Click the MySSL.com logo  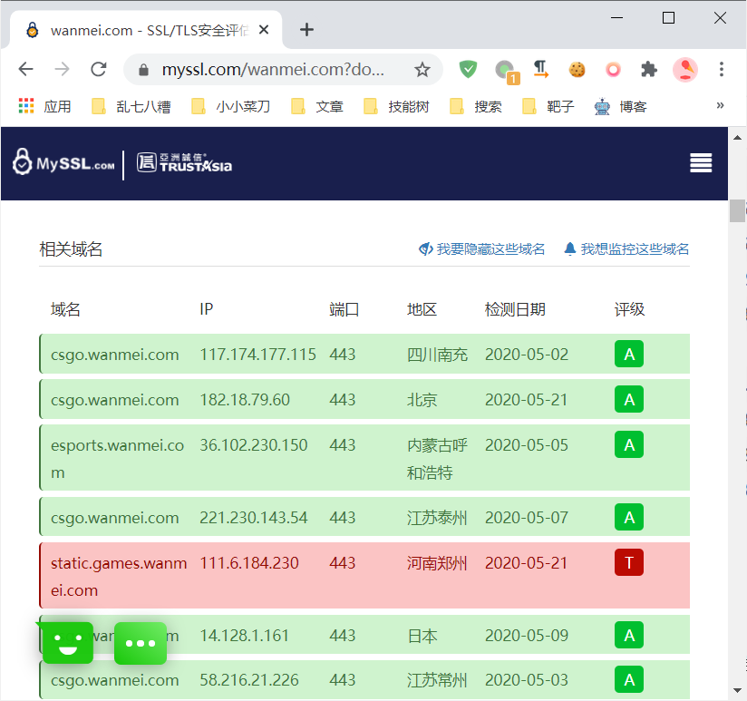click(x=63, y=163)
